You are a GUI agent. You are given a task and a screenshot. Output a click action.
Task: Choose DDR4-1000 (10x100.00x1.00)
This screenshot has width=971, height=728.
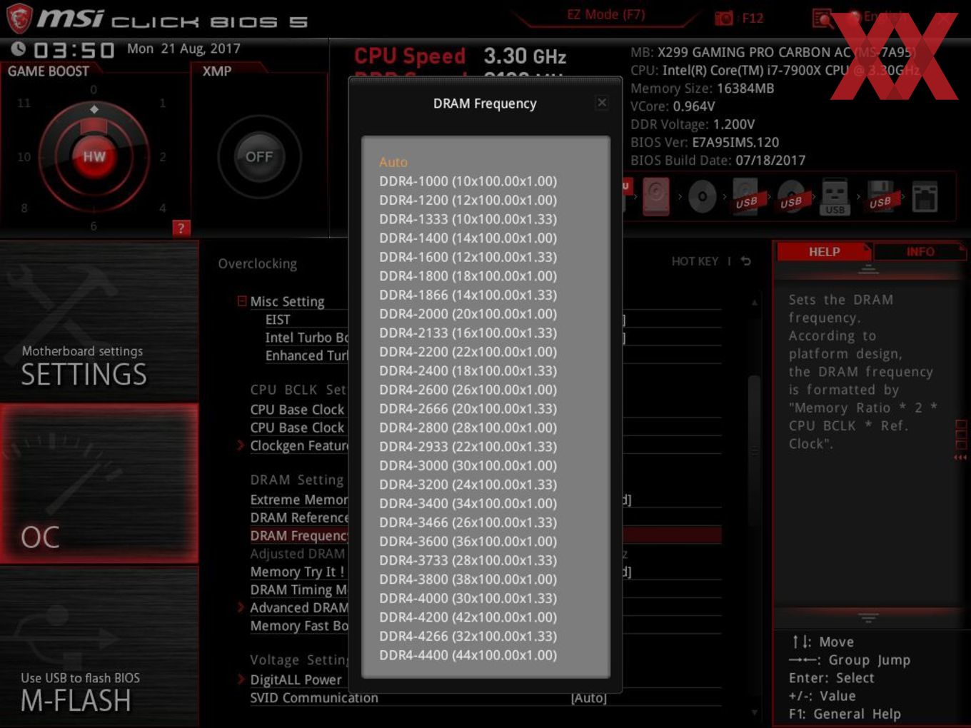coord(468,181)
